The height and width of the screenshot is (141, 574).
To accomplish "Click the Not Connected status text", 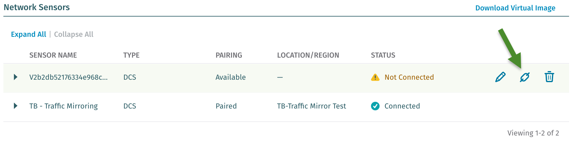I will coord(409,77).
